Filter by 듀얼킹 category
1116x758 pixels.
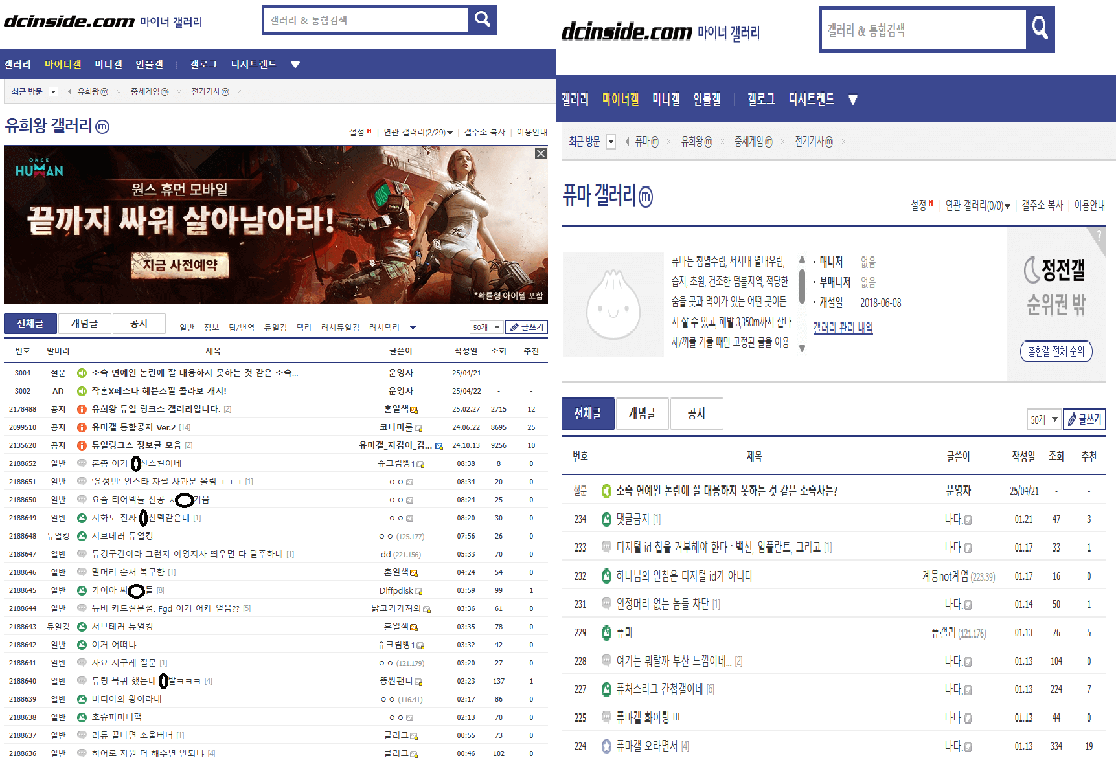[x=275, y=328]
